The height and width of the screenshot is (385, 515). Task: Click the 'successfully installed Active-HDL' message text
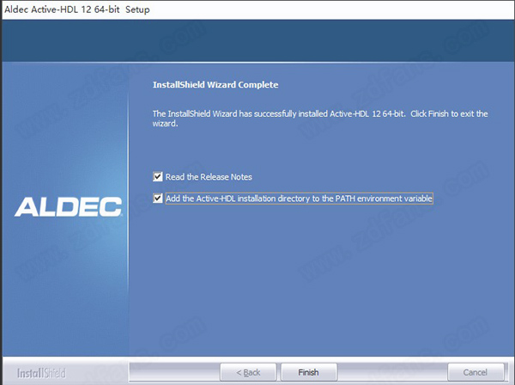[320, 119]
